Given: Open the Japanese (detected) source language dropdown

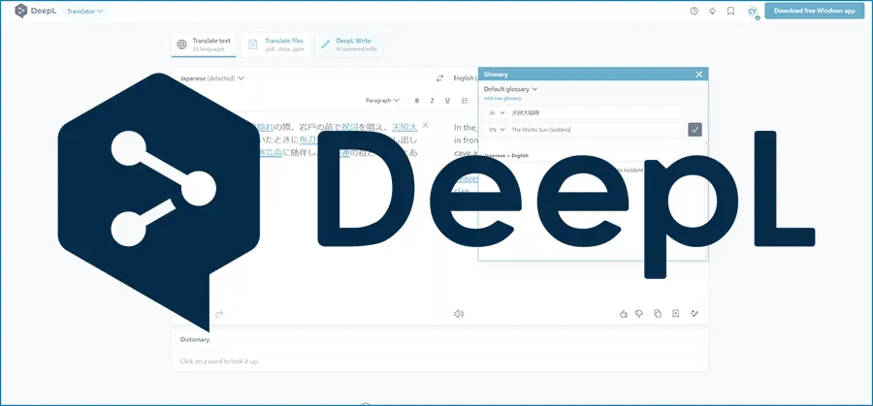Looking at the screenshot, I should [212, 78].
